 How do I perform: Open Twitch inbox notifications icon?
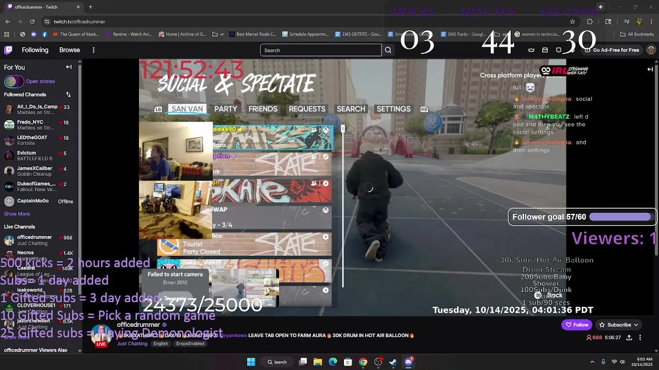[x=545, y=50]
